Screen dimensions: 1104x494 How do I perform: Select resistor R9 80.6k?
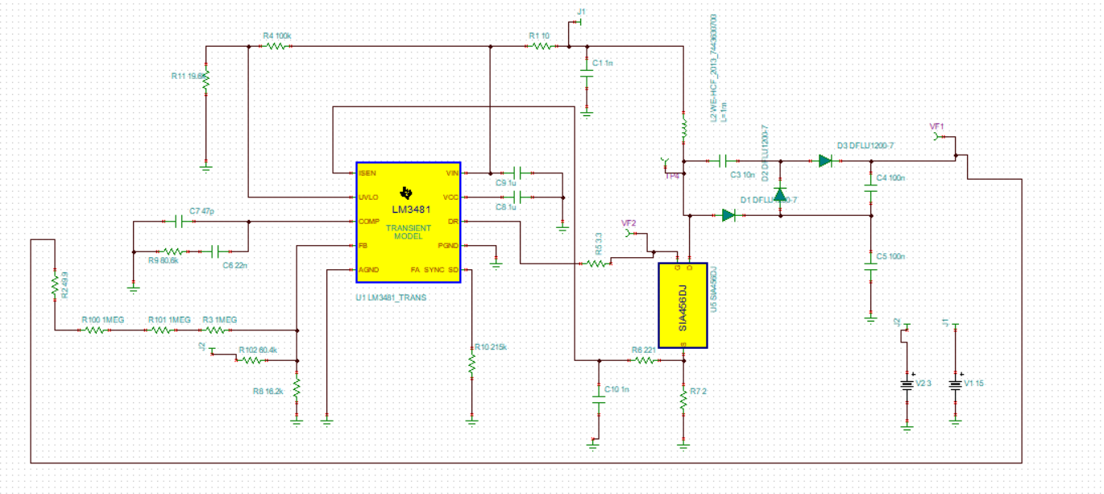click(x=175, y=251)
